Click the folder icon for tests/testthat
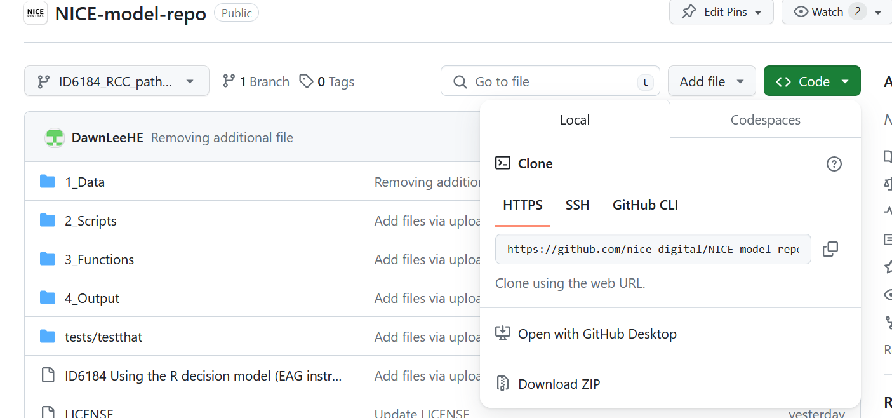 pos(48,337)
